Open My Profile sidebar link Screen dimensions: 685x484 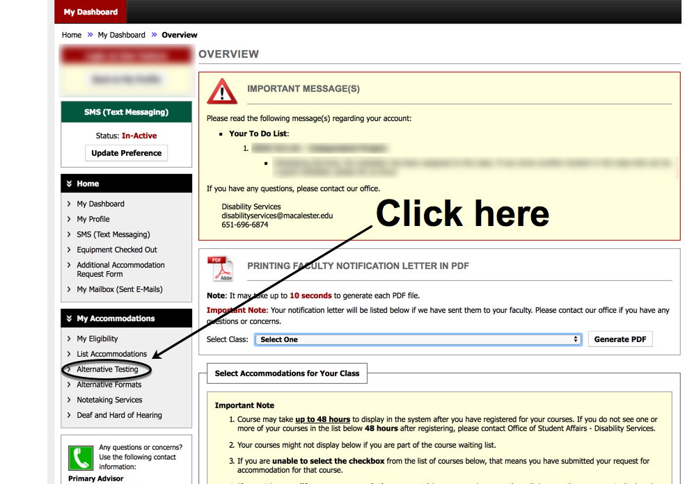tap(93, 219)
